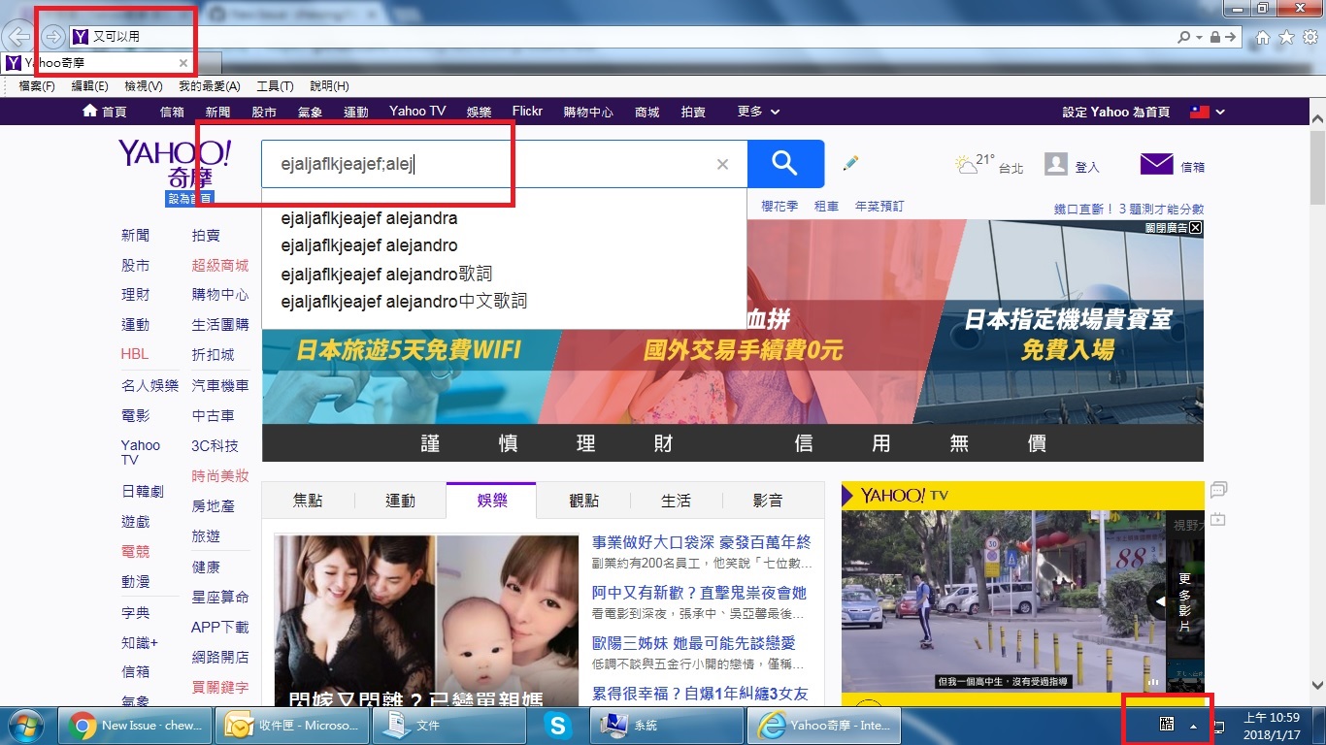The width and height of the screenshot is (1326, 745).
Task: Open Yahoo TV in the nav bar
Action: tap(417, 112)
